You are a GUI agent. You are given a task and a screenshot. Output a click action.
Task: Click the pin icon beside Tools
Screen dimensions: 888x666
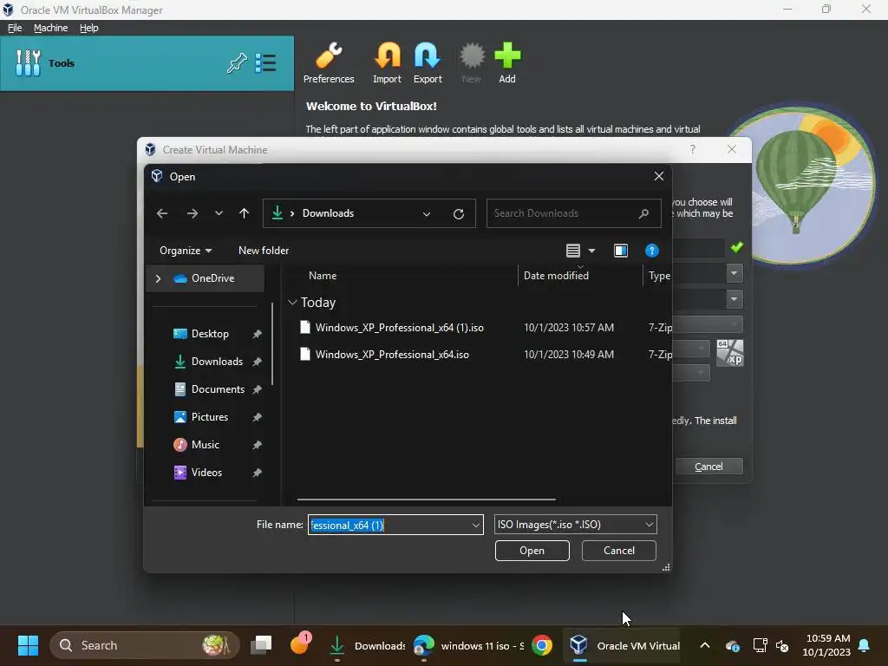pyautogui.click(x=237, y=62)
